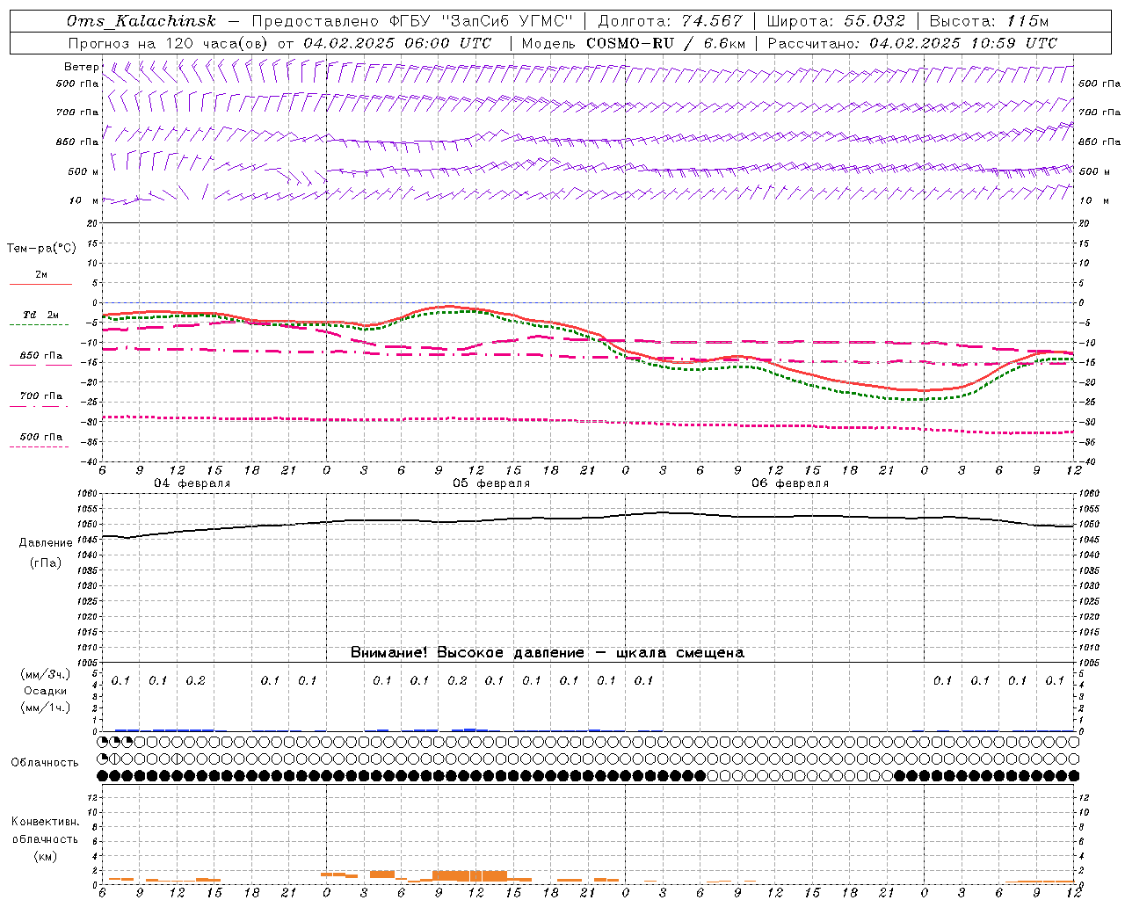1125x900 pixels.
Task: Click the '(км)' unit under convective cloudiness
Action: (45, 856)
